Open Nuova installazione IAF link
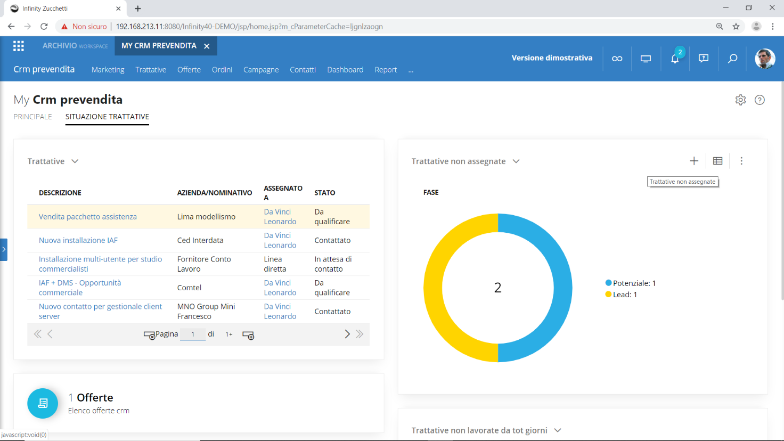 pyautogui.click(x=78, y=240)
